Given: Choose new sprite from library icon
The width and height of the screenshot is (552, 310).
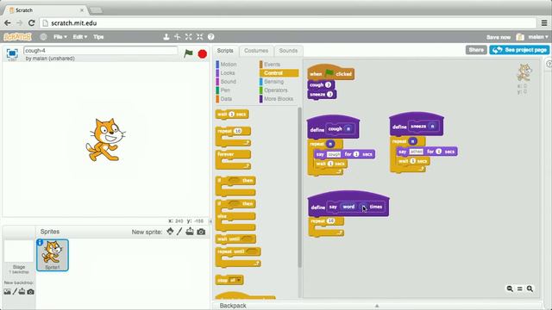Looking at the screenshot, I should tap(170, 232).
